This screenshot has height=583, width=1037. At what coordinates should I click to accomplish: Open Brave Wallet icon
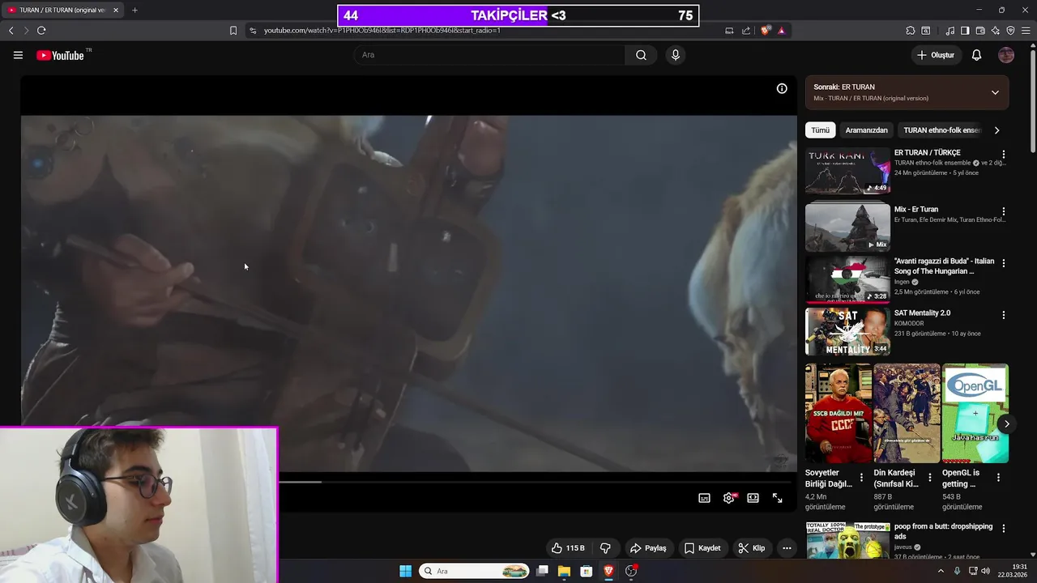pyautogui.click(x=980, y=31)
